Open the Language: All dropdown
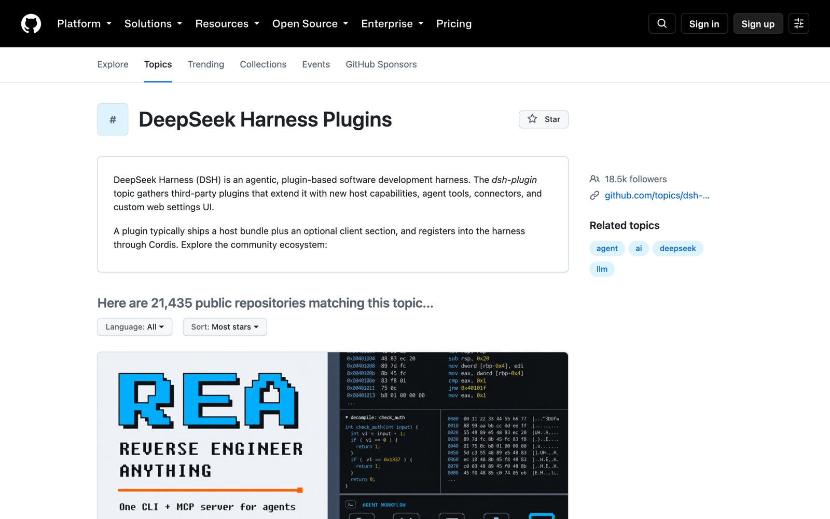 (135, 327)
